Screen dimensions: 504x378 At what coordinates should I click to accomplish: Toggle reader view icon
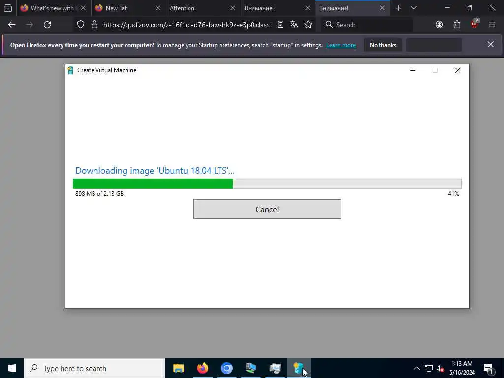280,25
